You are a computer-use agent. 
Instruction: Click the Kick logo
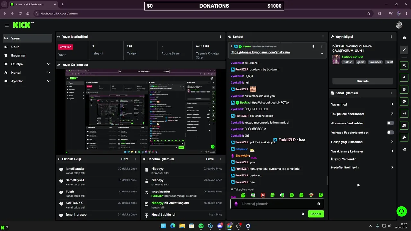coord(23,25)
